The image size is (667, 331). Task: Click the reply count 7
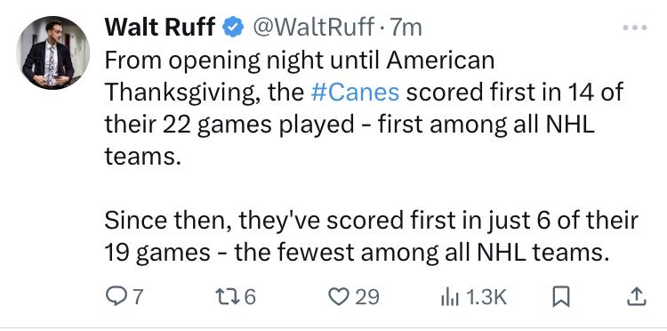pyautogui.click(x=137, y=297)
